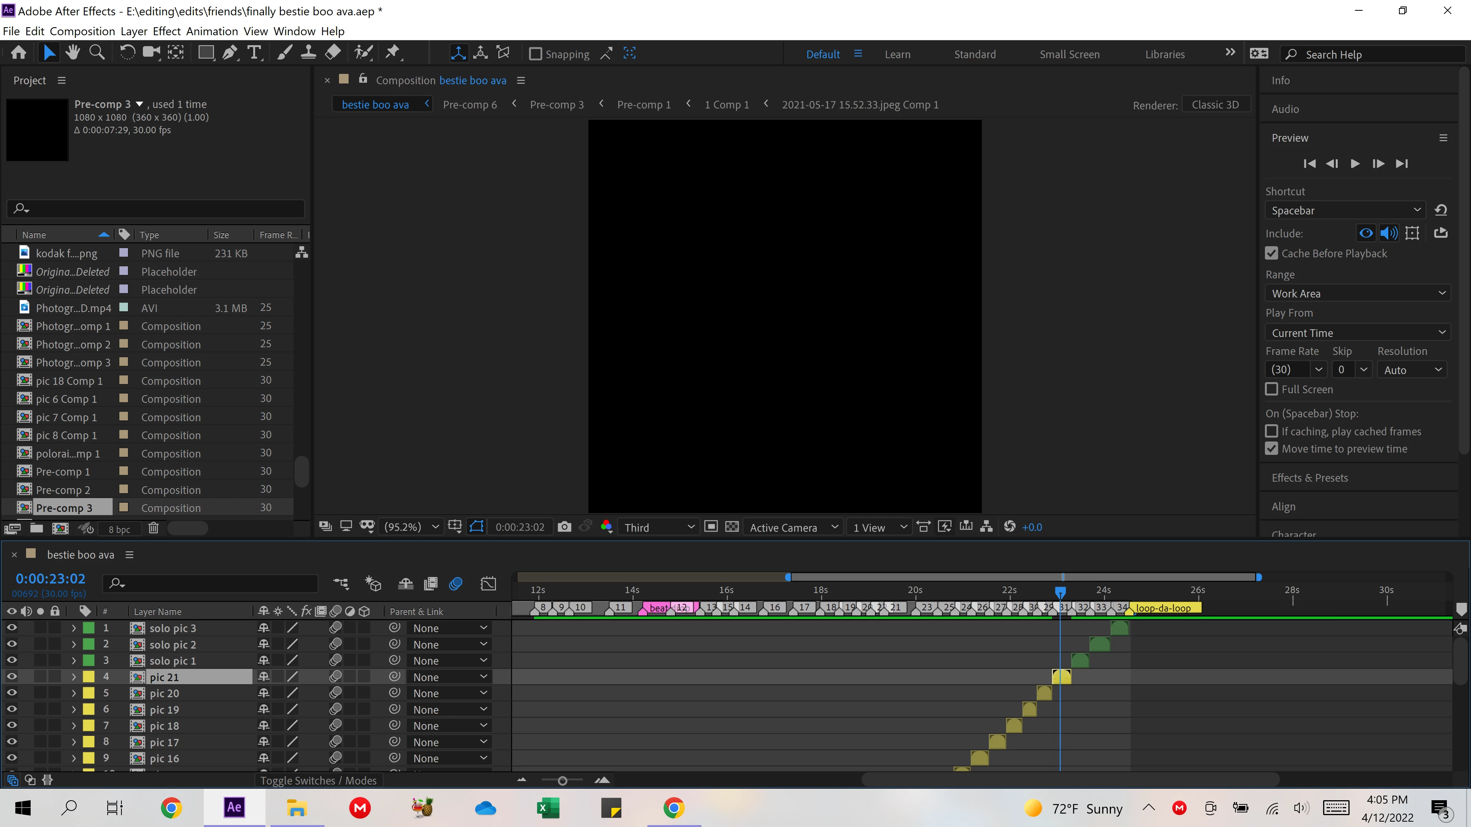Switch to the Pre-comp 6 tab
Image resolution: width=1471 pixels, height=827 pixels.
point(469,105)
